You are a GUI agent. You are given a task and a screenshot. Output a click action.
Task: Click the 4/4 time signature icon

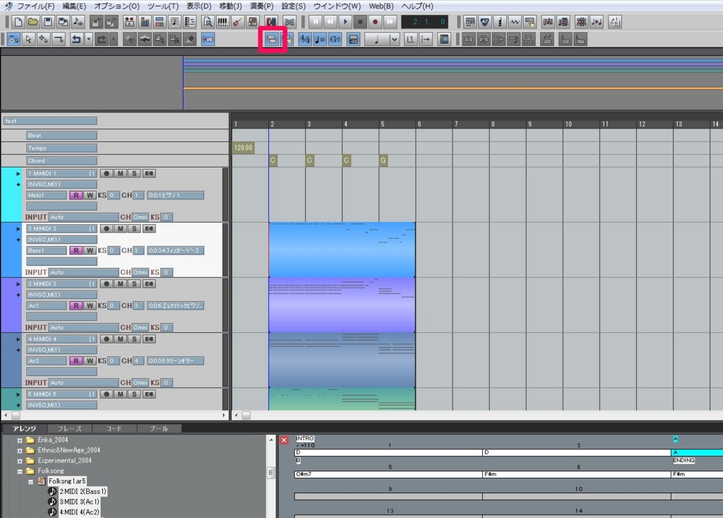pos(305,40)
